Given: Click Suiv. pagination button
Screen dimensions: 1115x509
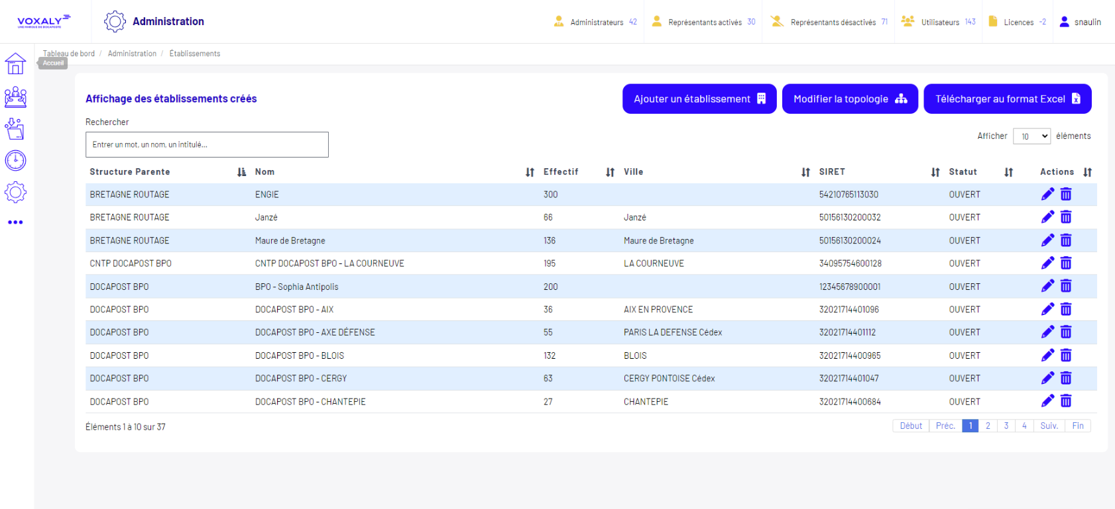Looking at the screenshot, I should [x=1049, y=426].
